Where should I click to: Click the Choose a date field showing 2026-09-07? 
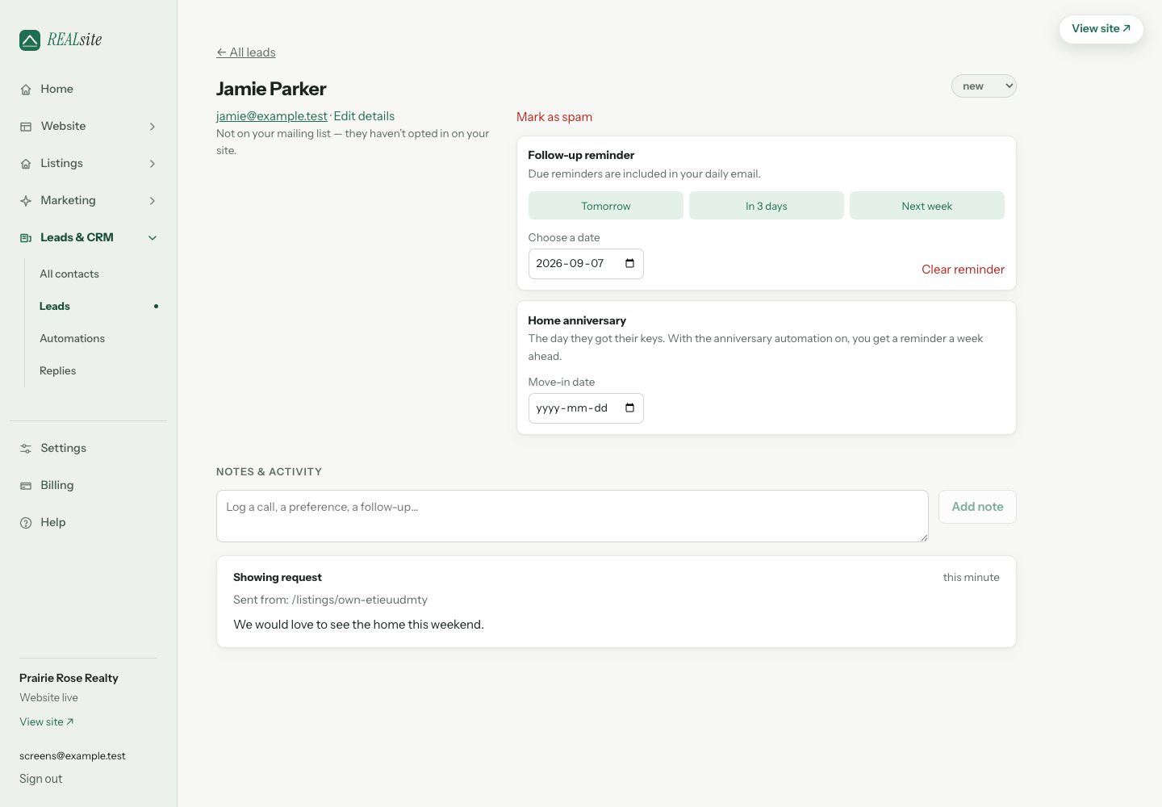tap(586, 264)
